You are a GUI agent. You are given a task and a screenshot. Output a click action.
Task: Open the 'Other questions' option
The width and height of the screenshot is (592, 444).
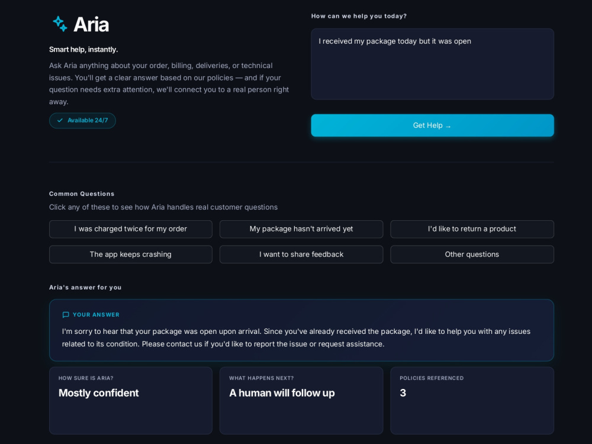pos(472,255)
